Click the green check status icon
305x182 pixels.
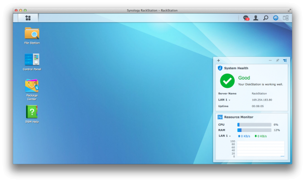[227, 81]
